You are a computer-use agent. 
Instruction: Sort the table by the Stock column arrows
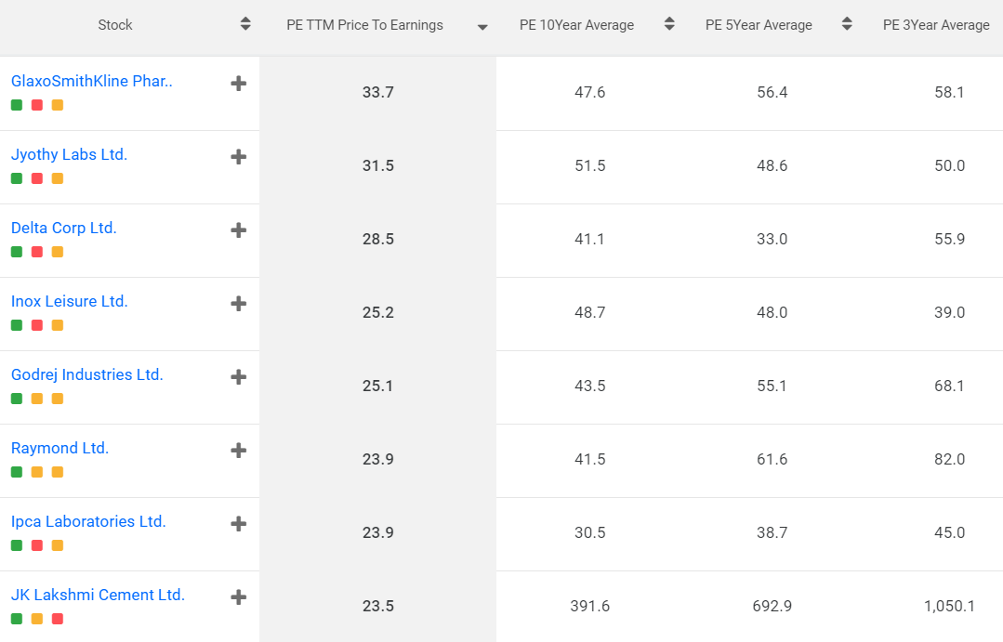(x=245, y=25)
